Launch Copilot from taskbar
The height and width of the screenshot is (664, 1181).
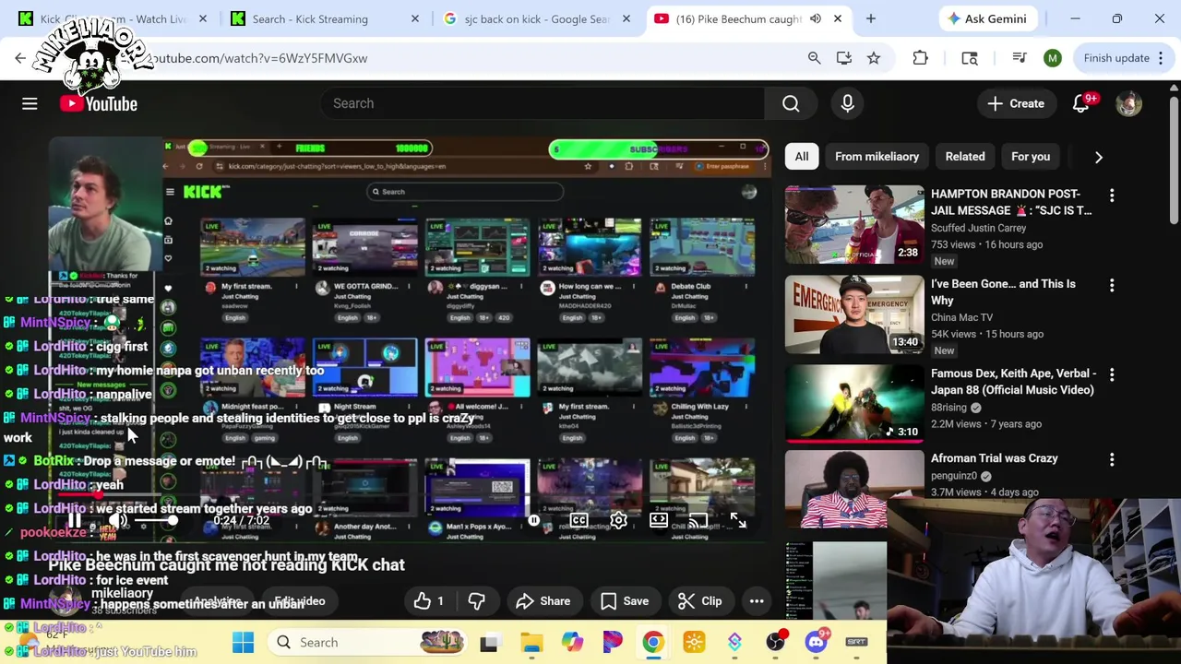coord(572,642)
